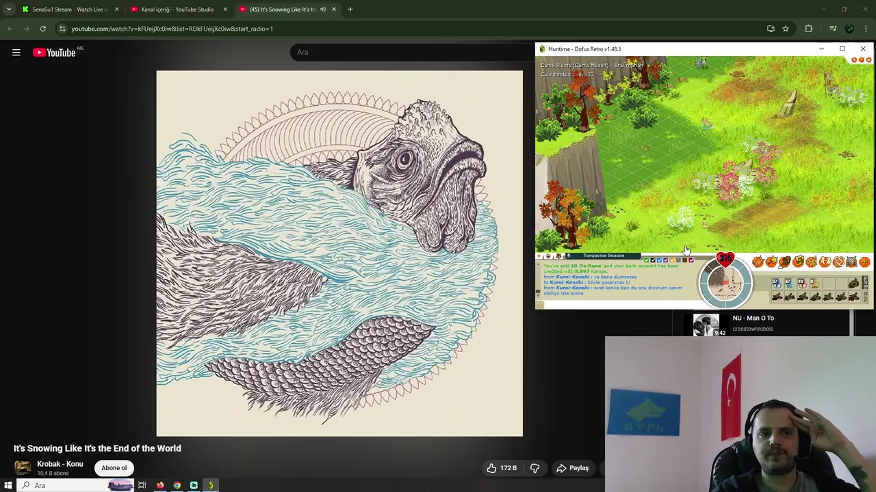Open the fourth orange menu icon in Dofus
The height and width of the screenshot is (492, 876).
[798, 262]
